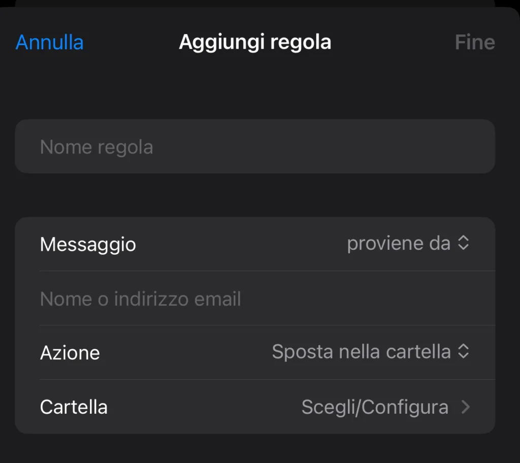Tap the Cartella label

pyautogui.click(x=74, y=407)
